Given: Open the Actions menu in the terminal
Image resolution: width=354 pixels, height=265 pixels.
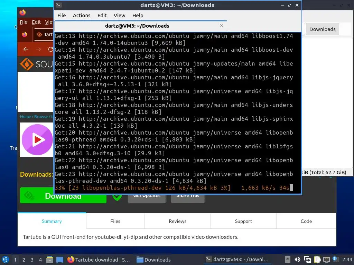Looking at the screenshot, I should (x=82, y=16).
